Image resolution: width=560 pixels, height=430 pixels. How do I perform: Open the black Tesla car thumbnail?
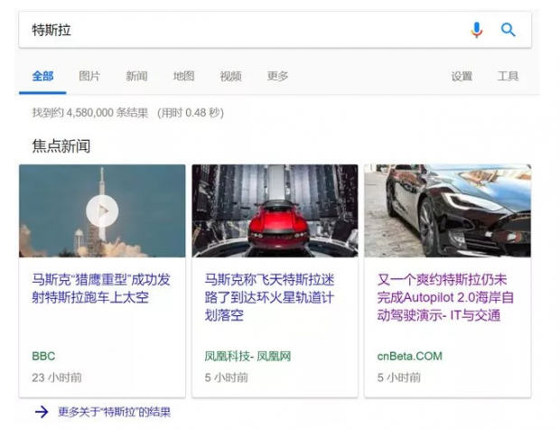coord(447,210)
